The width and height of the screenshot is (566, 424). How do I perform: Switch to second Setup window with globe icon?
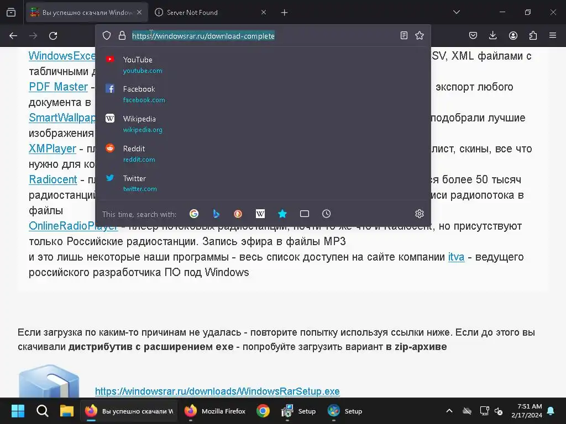point(345,411)
